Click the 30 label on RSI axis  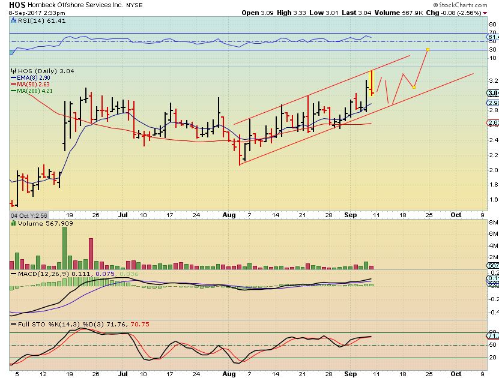[x=492, y=50]
